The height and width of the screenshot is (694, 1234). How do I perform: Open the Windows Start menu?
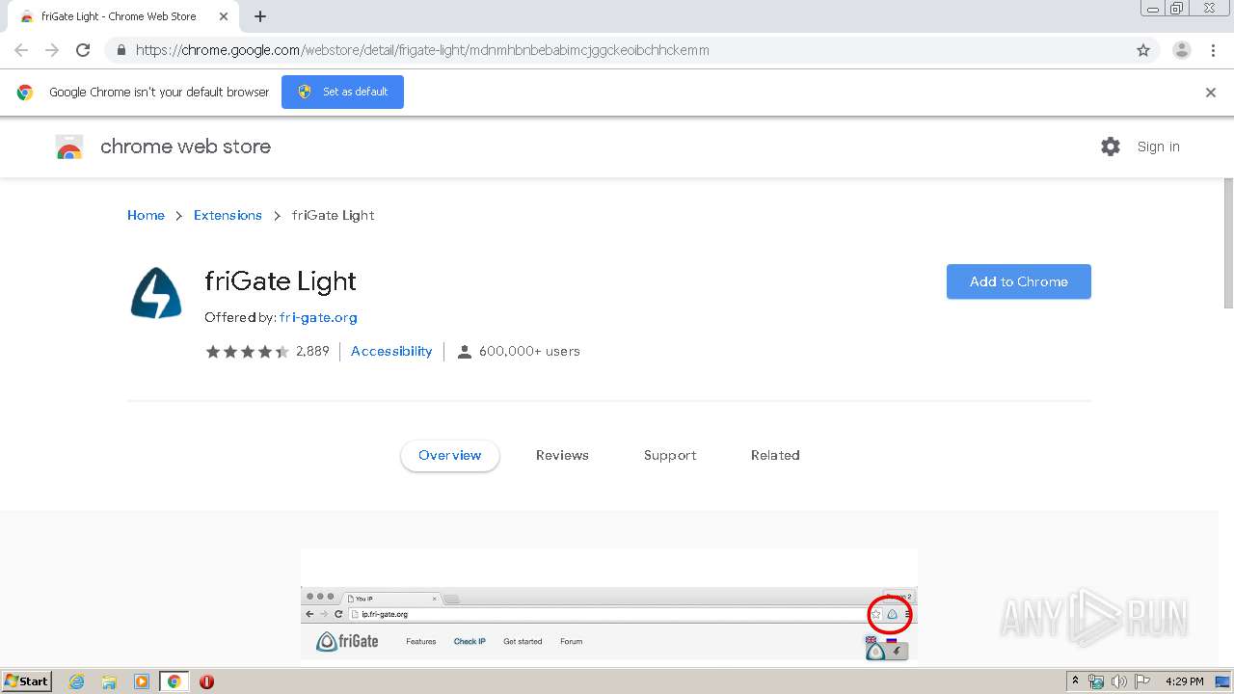27,681
